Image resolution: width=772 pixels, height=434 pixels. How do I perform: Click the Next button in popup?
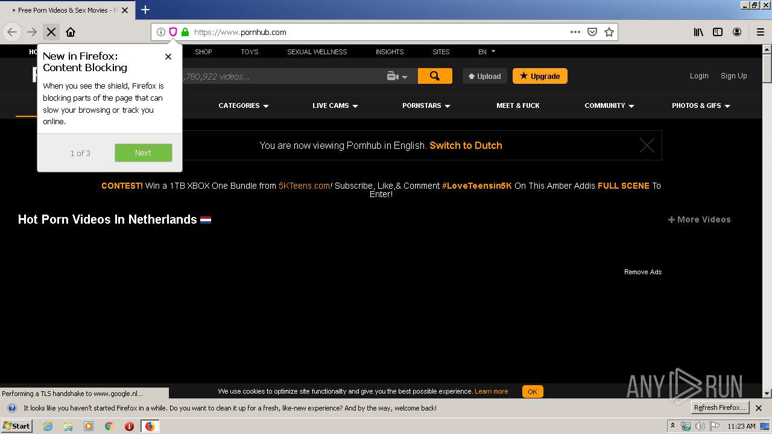pyautogui.click(x=143, y=153)
